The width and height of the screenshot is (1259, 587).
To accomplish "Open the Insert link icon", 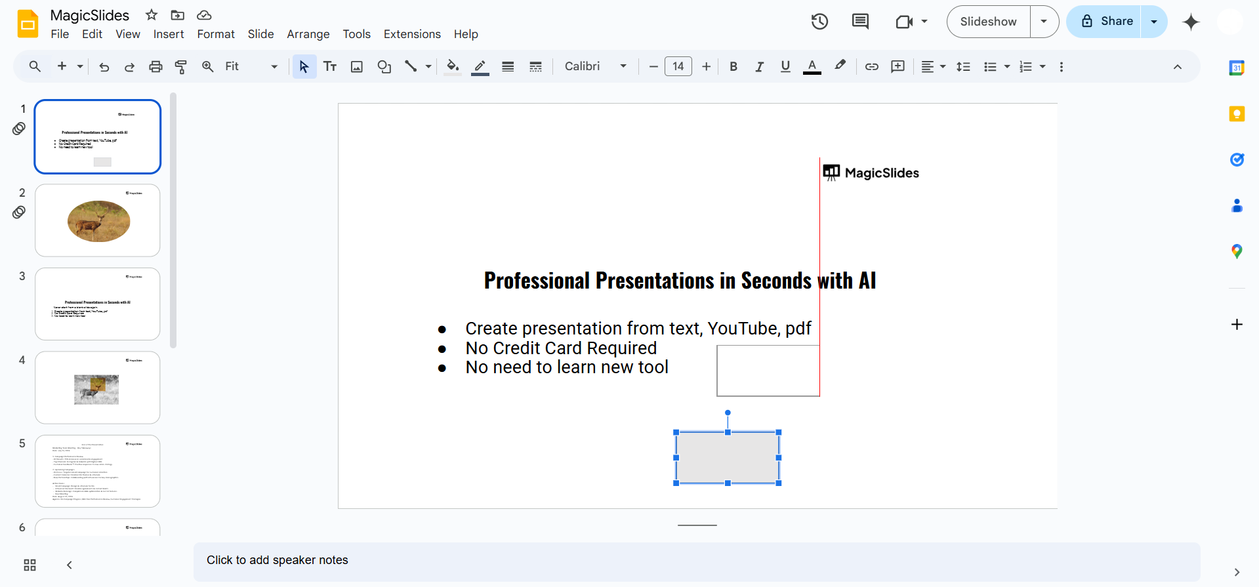I will [871, 66].
